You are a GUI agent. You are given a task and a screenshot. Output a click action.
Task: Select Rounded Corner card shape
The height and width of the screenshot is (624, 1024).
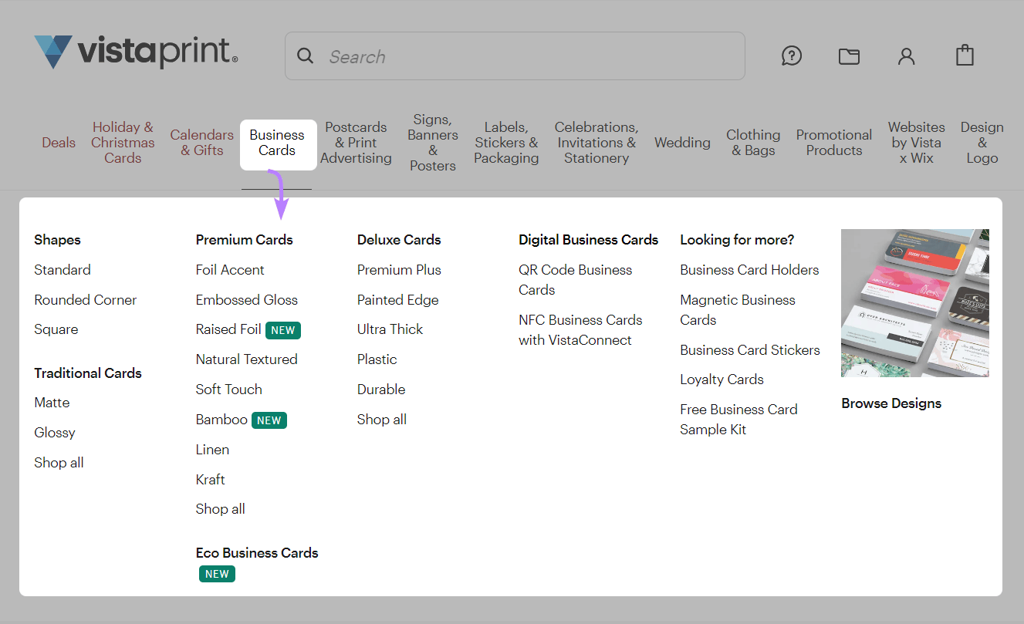click(x=85, y=299)
